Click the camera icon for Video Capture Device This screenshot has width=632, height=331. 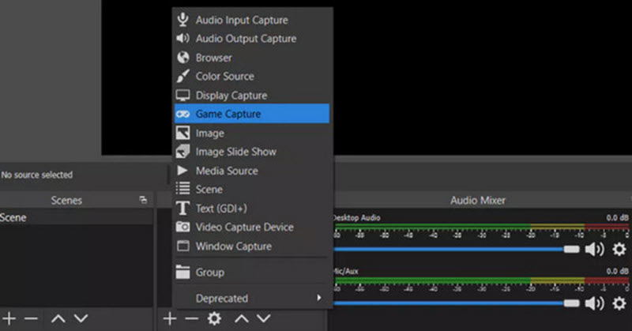183,227
